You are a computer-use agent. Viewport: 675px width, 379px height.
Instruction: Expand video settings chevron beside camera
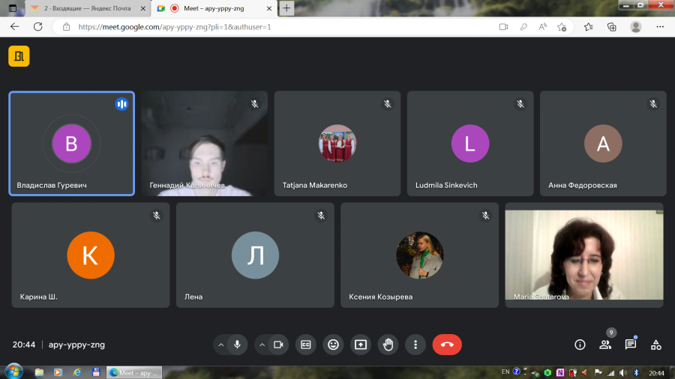[262, 345]
